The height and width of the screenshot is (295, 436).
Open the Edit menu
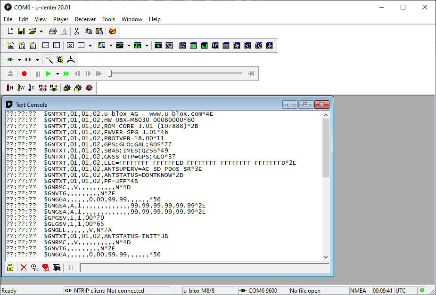[x=24, y=19]
